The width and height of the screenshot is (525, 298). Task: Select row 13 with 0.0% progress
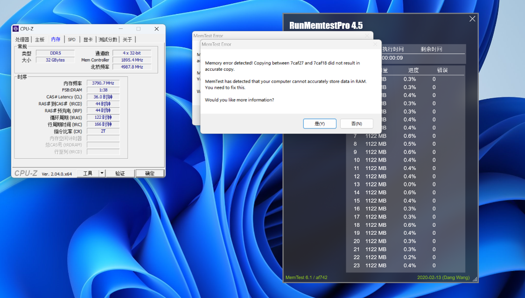coord(405,184)
